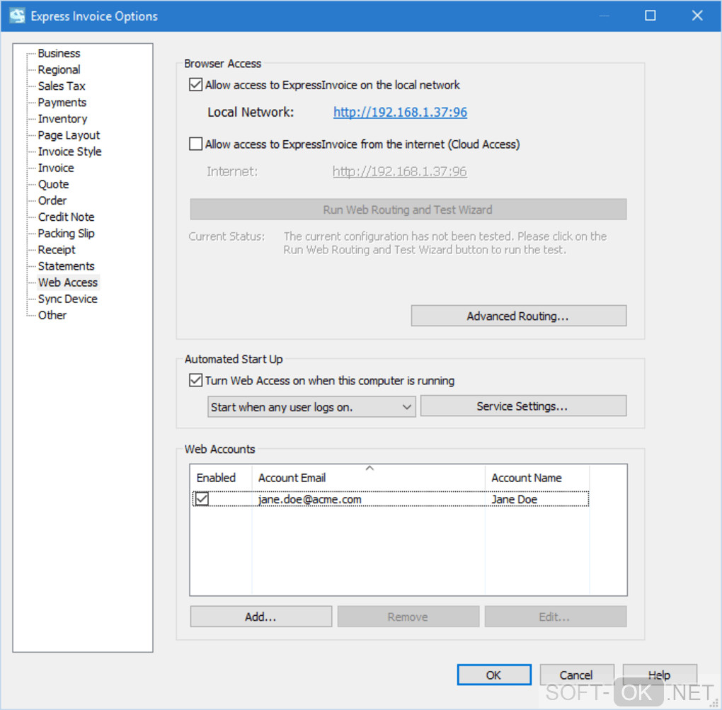Open Sync Device options
This screenshot has width=722, height=710.
[x=68, y=299]
